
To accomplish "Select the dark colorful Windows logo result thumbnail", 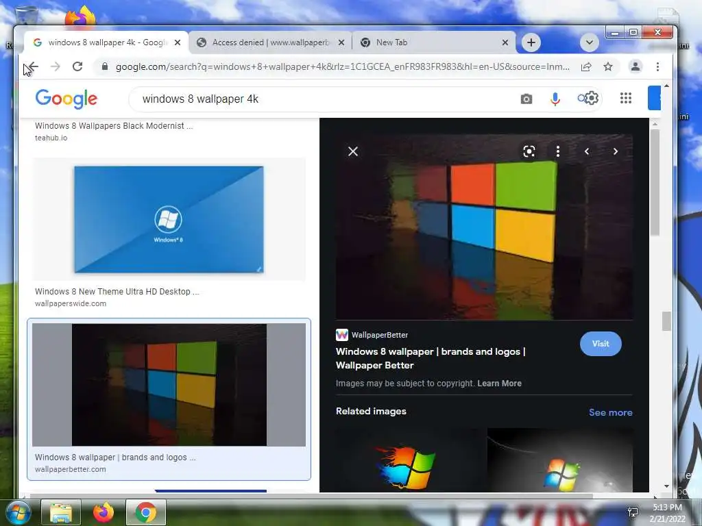I will pos(169,385).
